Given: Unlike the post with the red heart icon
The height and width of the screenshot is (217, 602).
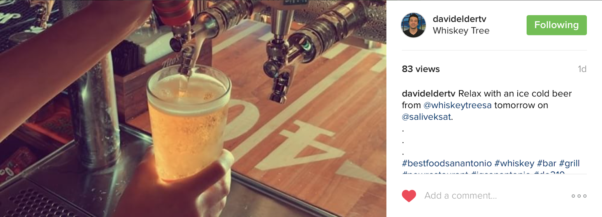Looking at the screenshot, I should 409,196.
